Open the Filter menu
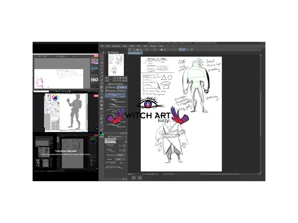 pos(145,46)
